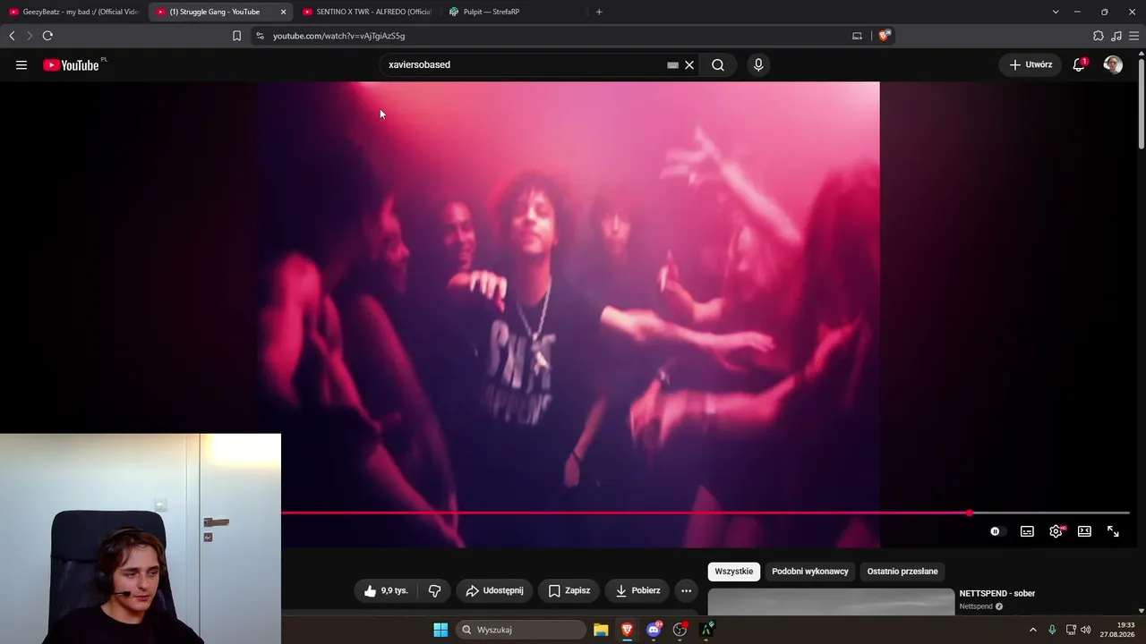Screen dimensions: 1146x644
Task: Open File Explorer from the taskbar
Action: pyautogui.click(x=601, y=630)
